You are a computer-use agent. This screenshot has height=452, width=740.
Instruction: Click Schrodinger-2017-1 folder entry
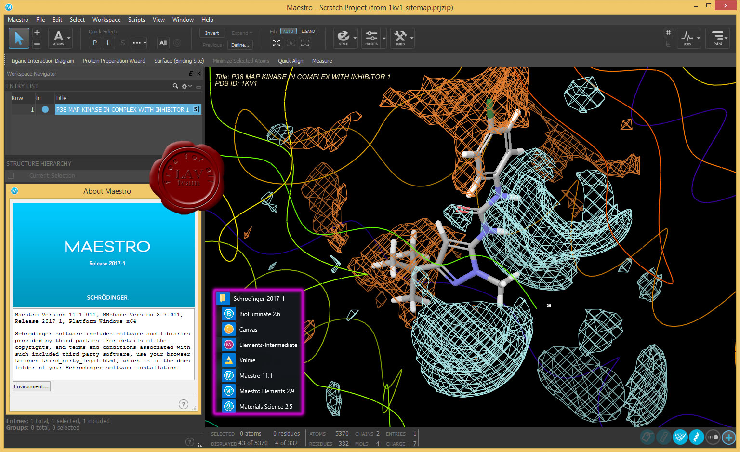point(259,298)
